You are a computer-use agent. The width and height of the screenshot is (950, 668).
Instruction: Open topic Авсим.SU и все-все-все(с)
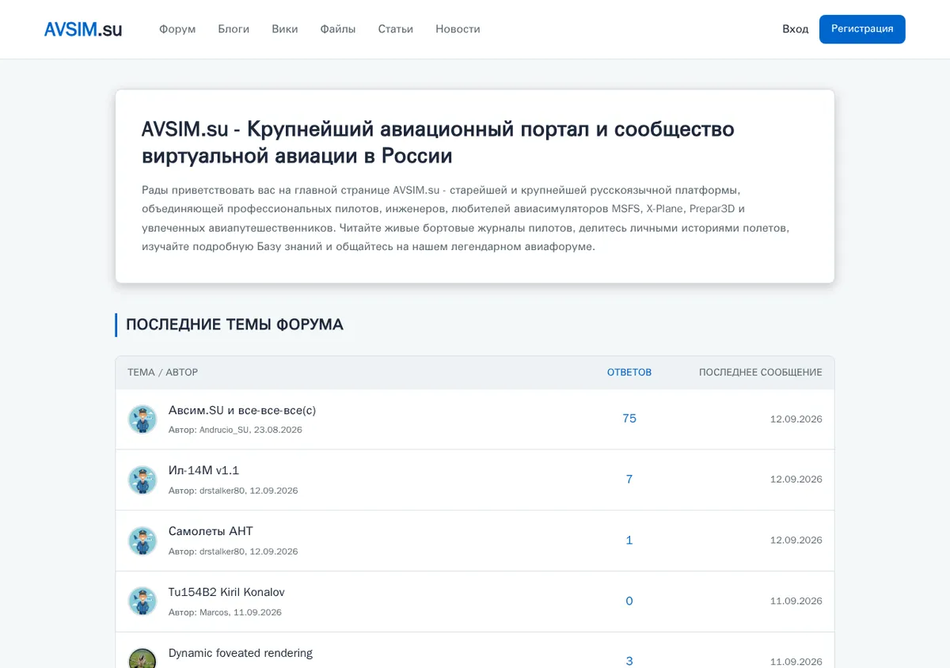click(242, 410)
